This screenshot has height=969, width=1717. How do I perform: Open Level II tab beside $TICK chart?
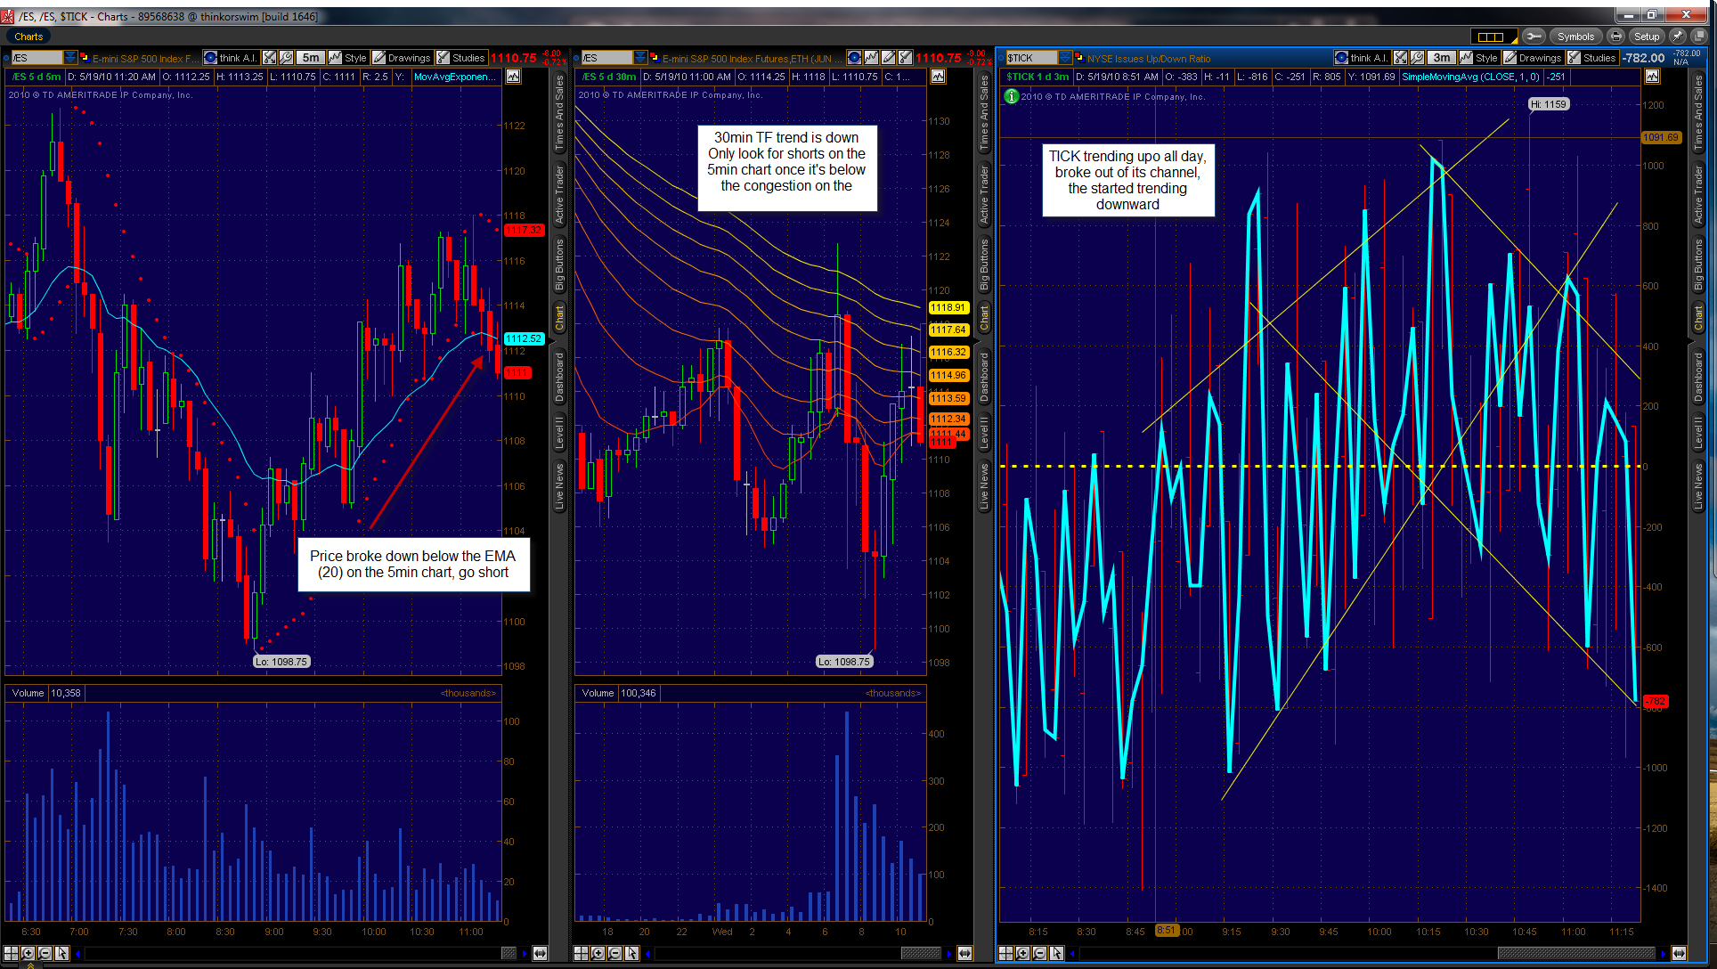tap(1698, 433)
